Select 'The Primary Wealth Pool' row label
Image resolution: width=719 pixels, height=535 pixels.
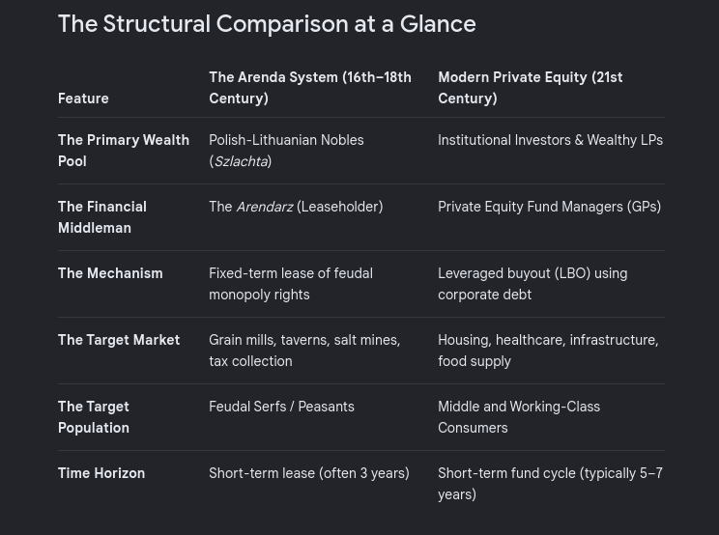point(124,151)
